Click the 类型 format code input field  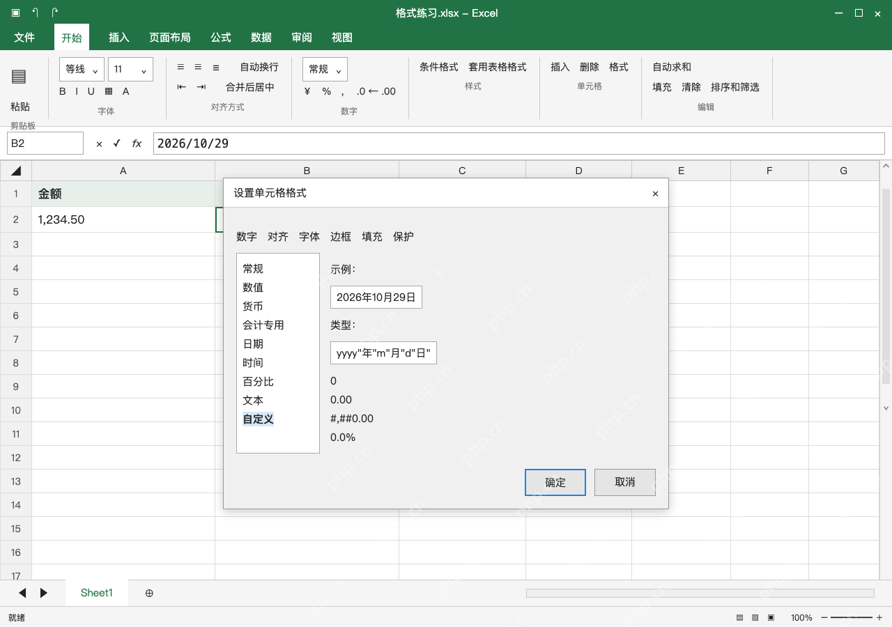tap(383, 353)
